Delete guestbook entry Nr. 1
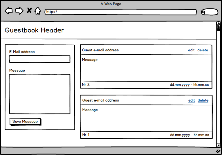The image size is (222, 155). 203,100
